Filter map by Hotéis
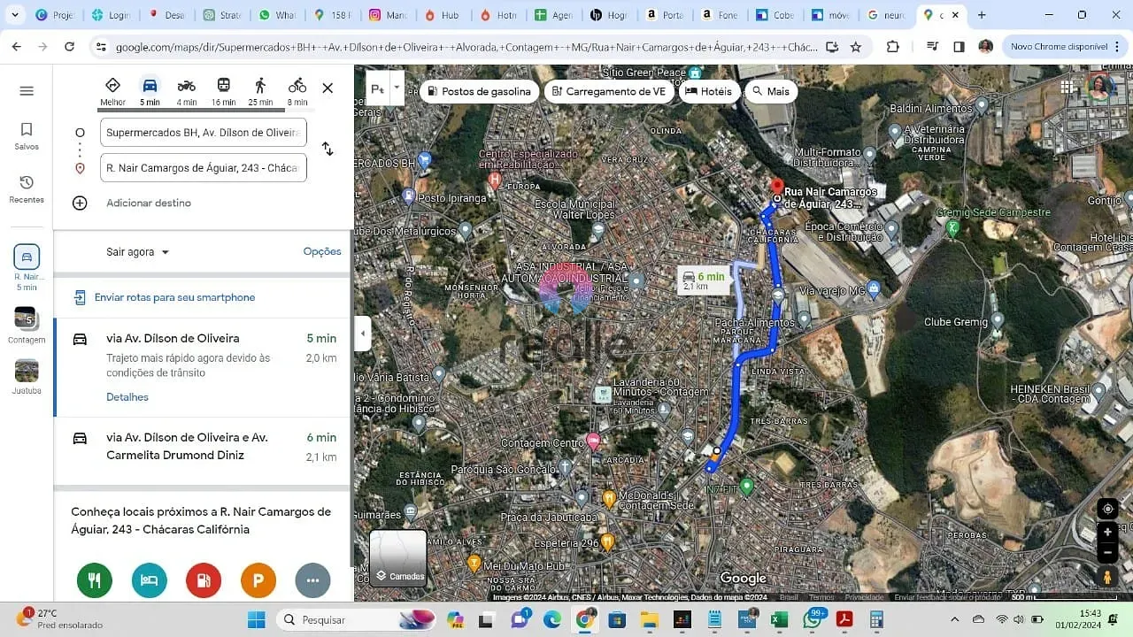Screen dimensions: 1133x637 click(x=709, y=91)
